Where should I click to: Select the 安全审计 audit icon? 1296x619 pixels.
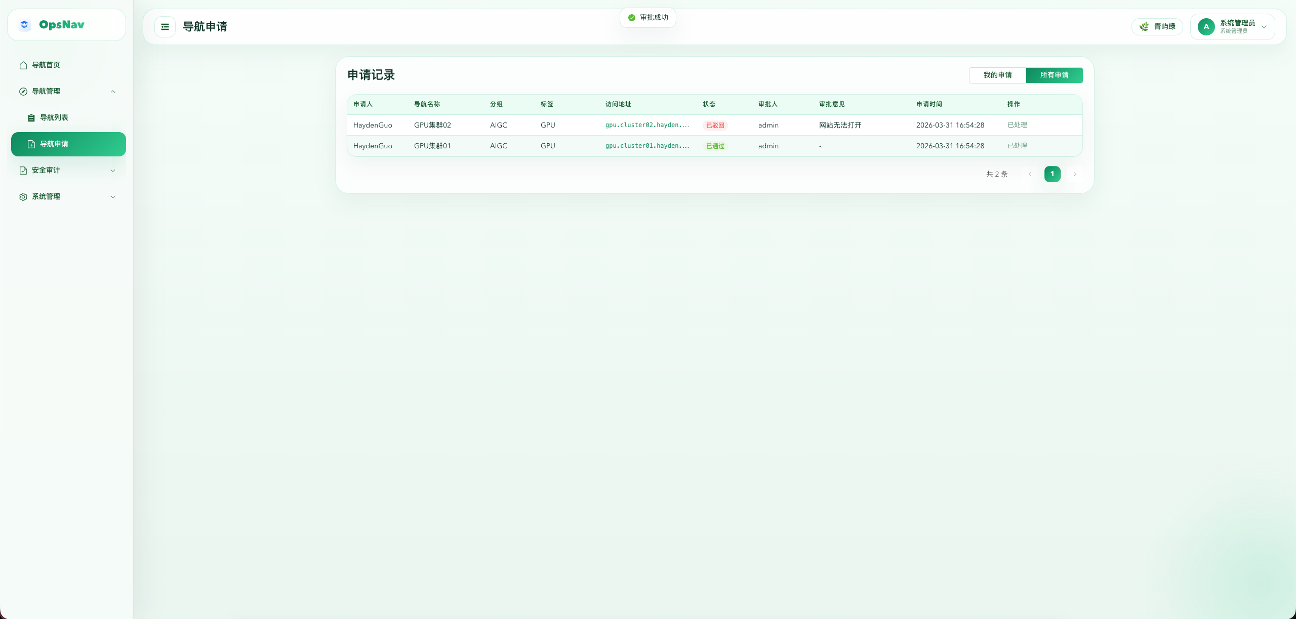tap(23, 171)
